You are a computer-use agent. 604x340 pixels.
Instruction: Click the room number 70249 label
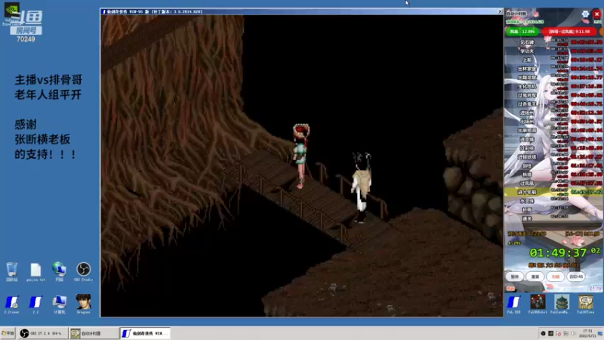[x=26, y=39]
